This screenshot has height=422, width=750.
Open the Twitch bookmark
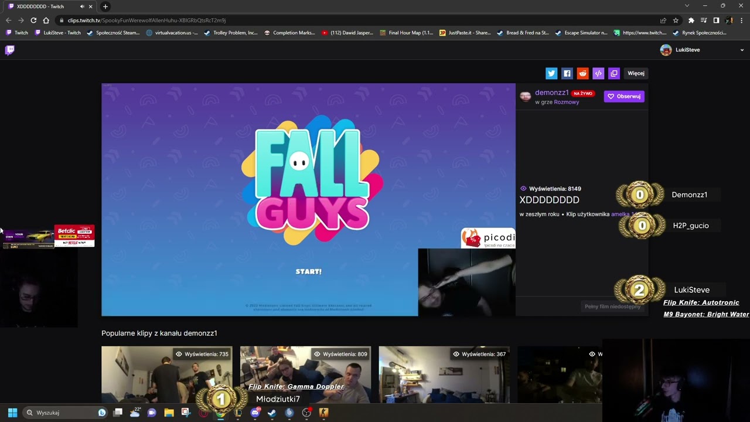[x=17, y=33]
